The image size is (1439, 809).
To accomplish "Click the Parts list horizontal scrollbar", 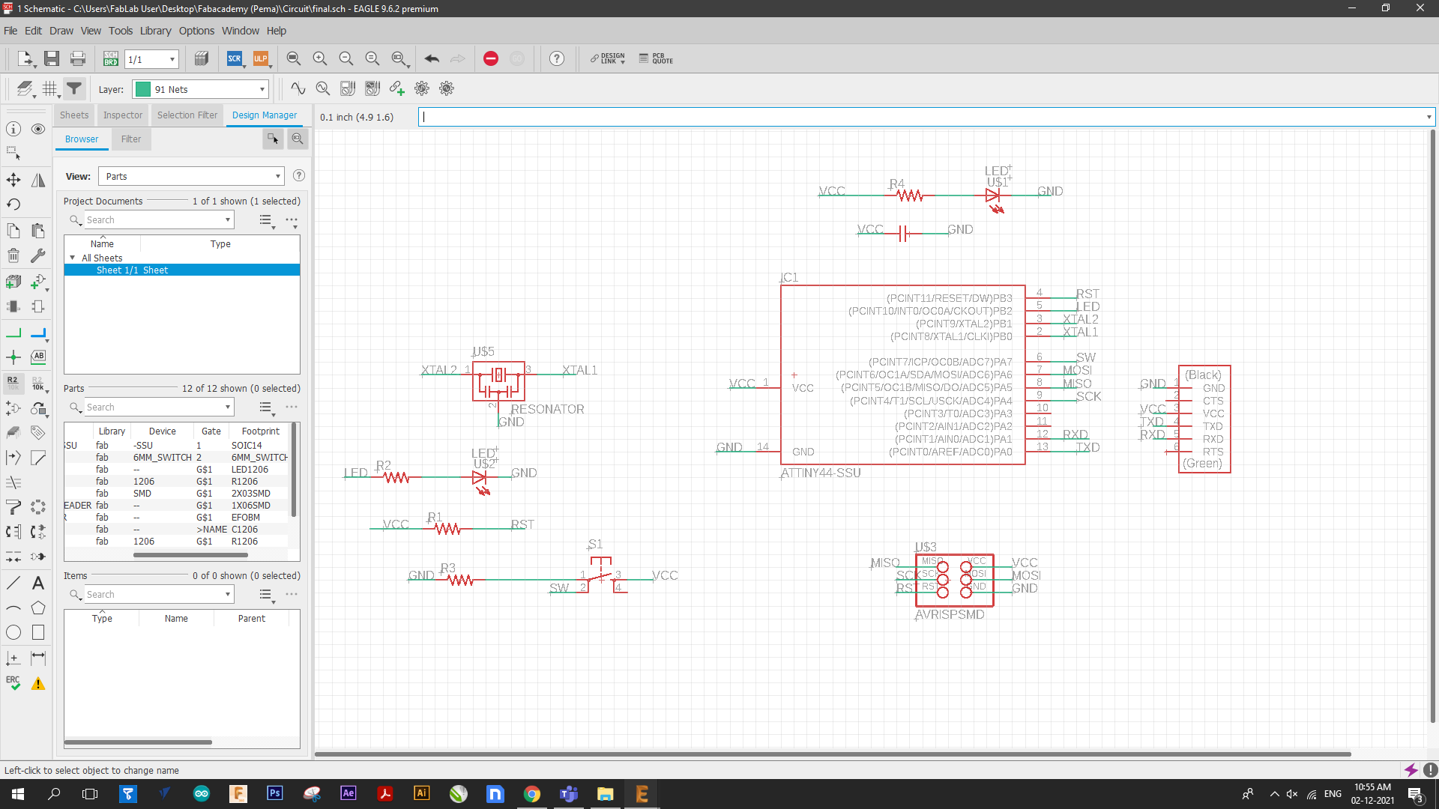I will coord(190,555).
